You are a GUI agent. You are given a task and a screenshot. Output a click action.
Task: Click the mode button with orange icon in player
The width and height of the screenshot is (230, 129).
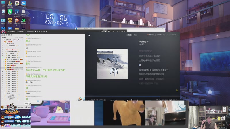(x=150, y=35)
